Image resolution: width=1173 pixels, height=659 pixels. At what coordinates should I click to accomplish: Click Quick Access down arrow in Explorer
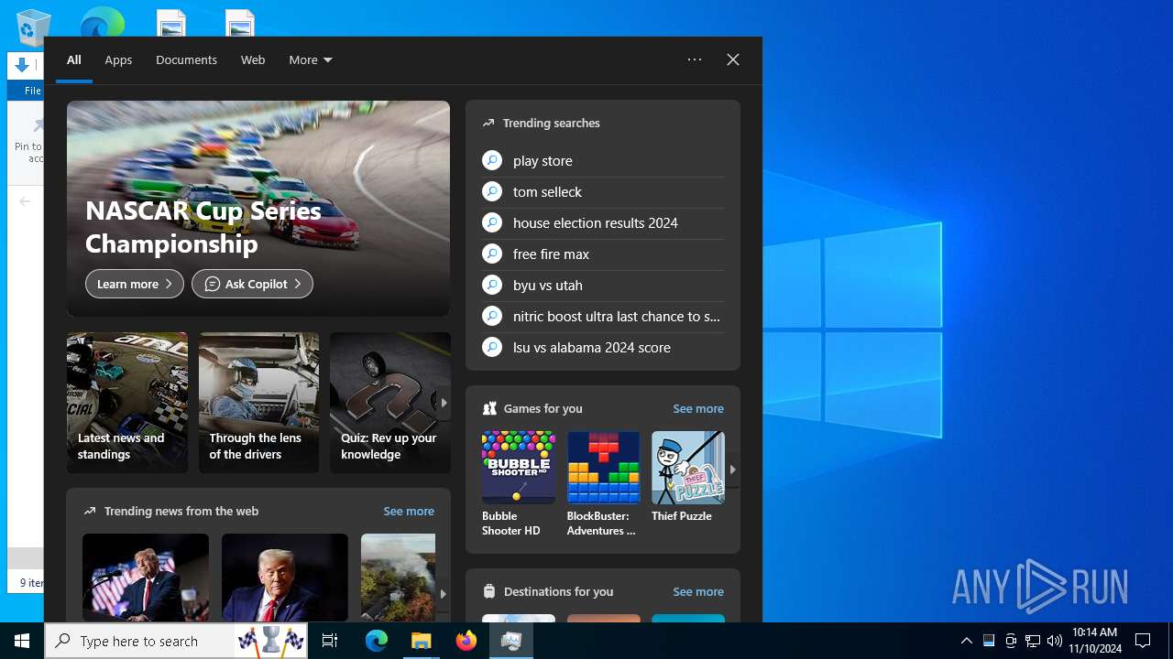23,65
